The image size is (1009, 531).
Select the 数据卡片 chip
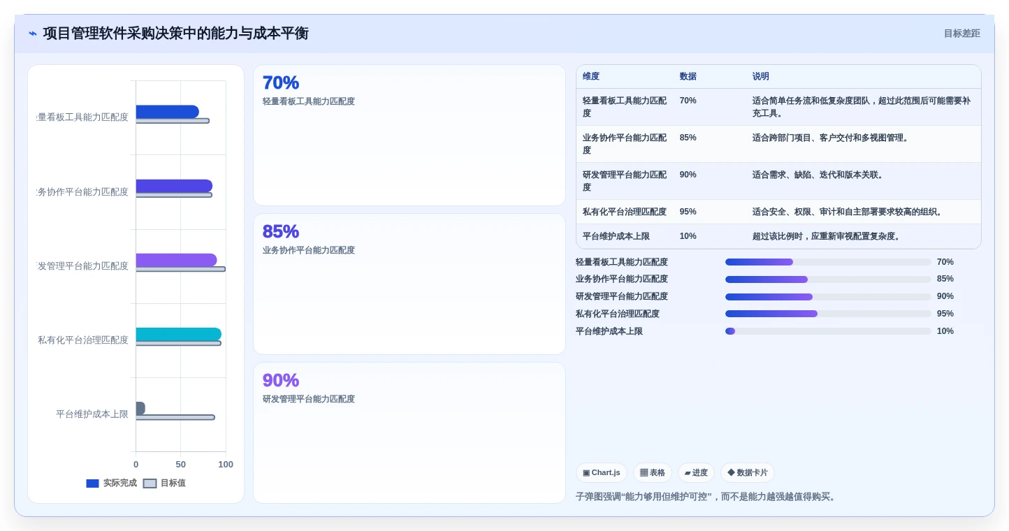point(747,473)
